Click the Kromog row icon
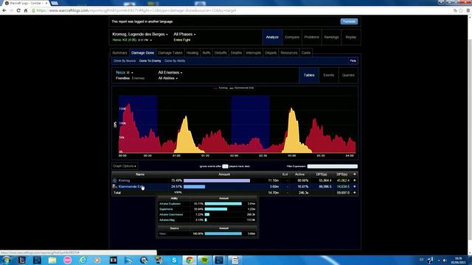Screen dimensions: 472x265 click(115, 180)
